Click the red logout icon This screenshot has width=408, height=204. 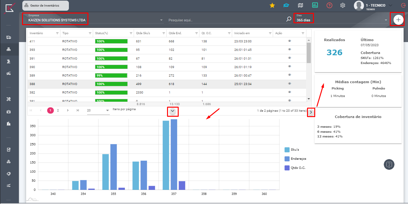click(x=403, y=5)
